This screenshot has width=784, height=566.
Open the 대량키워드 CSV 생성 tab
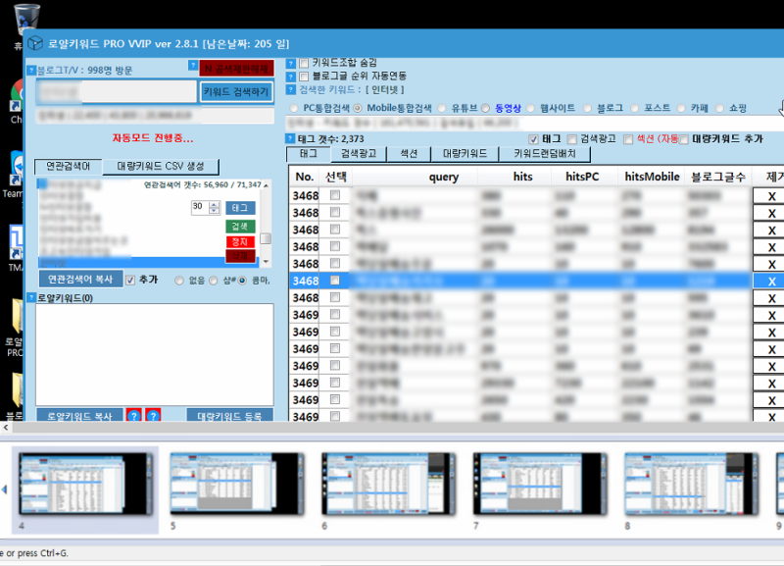coord(161,166)
